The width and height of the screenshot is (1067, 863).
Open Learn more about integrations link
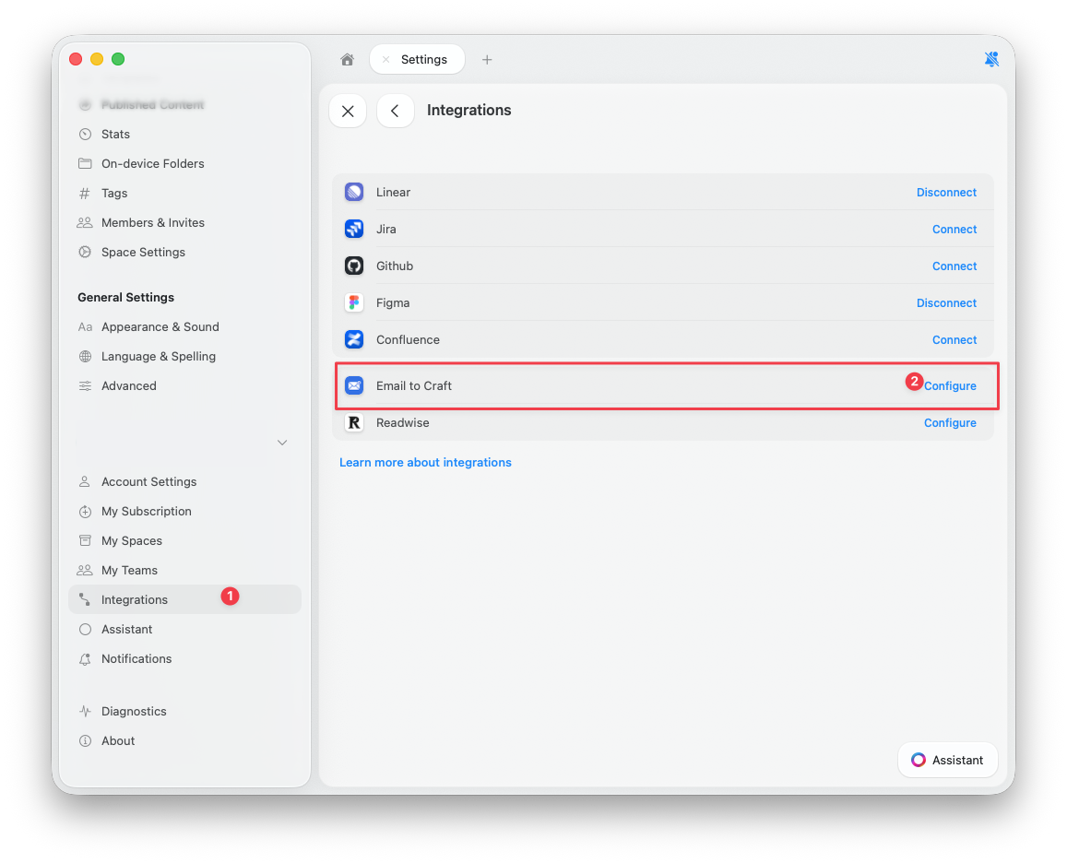tap(425, 463)
